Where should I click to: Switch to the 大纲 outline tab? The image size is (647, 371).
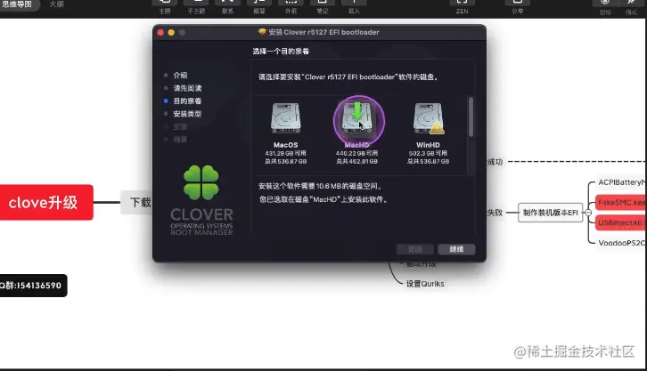coord(56,4)
